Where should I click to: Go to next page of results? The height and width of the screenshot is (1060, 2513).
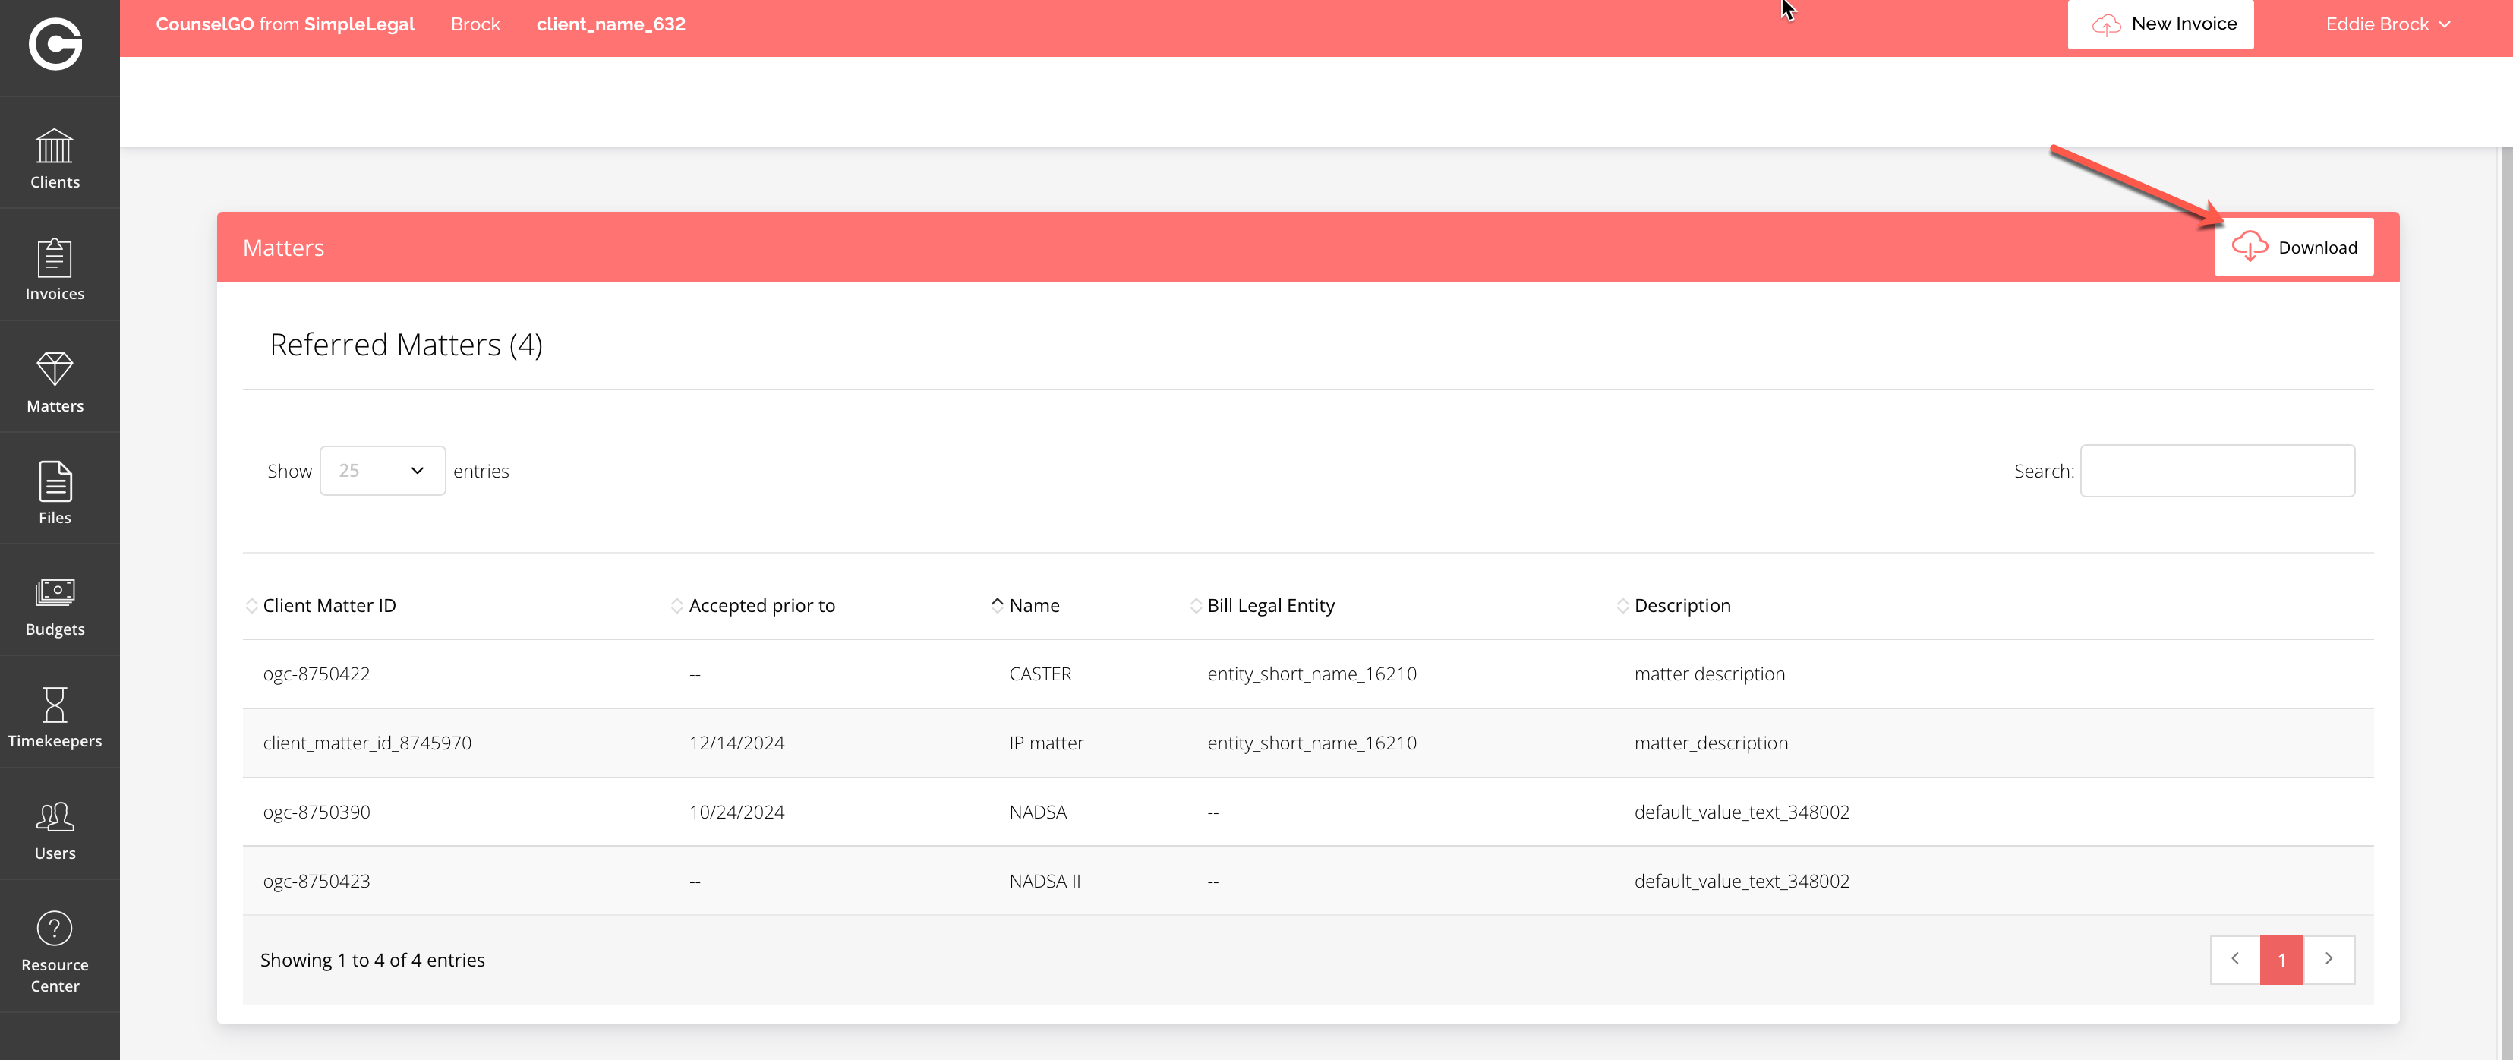pos(2329,960)
